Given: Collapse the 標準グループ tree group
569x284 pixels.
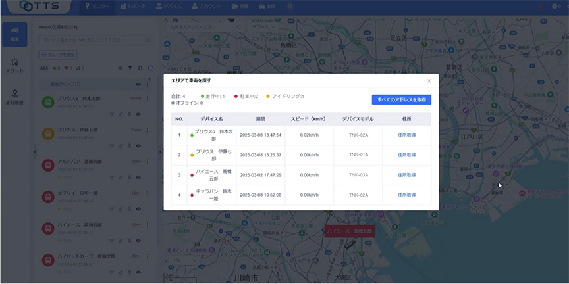Looking at the screenshot, I should point(44,85).
